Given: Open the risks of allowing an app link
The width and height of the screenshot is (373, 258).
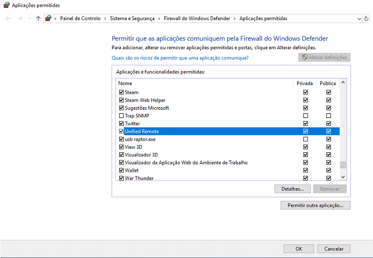Looking at the screenshot, I should 180,58.
